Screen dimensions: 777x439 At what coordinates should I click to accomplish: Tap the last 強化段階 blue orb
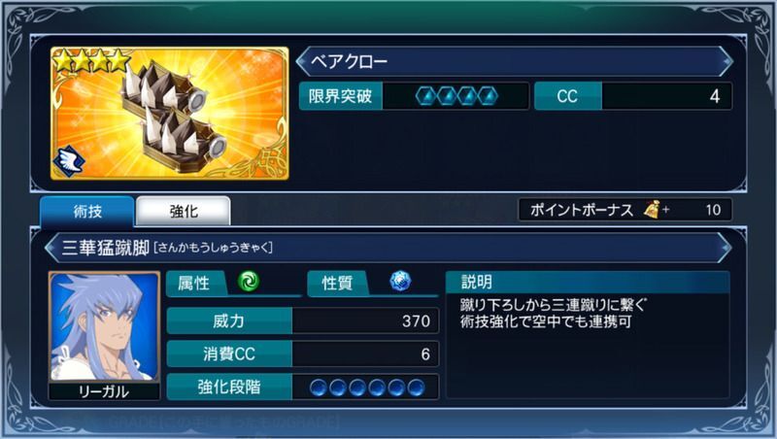(416, 387)
